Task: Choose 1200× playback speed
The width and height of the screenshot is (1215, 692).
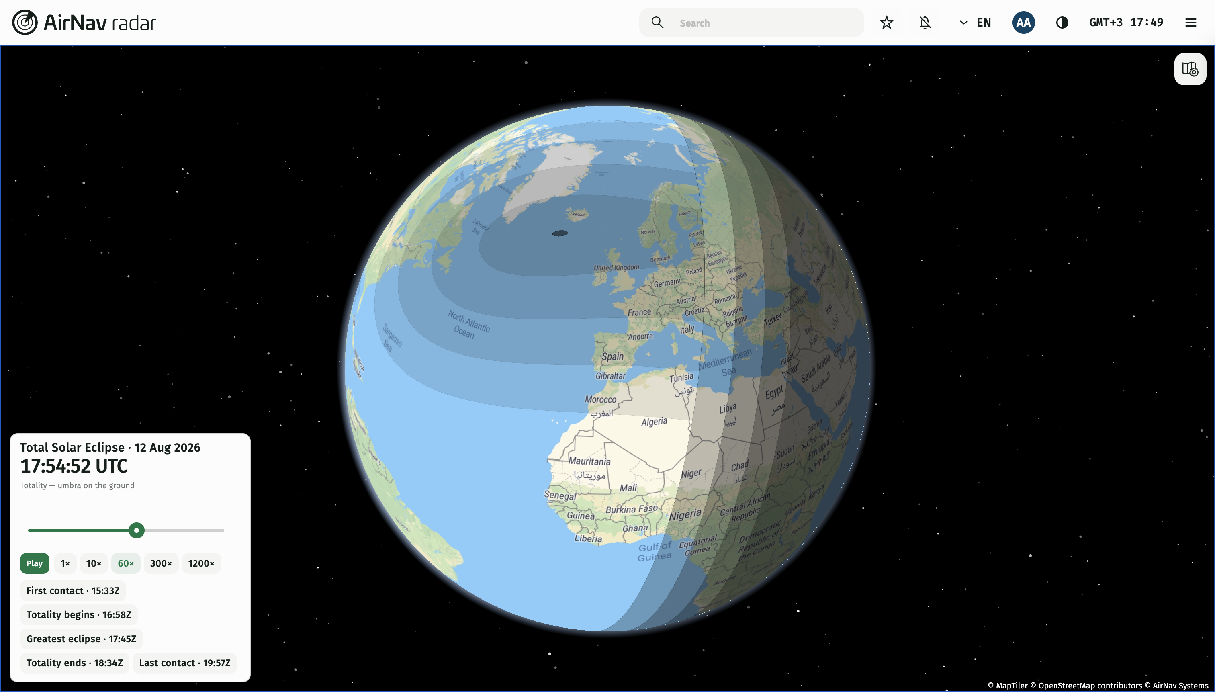Action: [x=201, y=563]
